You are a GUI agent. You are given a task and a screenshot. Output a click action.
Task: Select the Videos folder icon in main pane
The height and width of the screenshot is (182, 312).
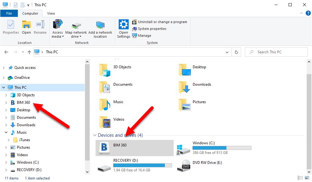105,122
